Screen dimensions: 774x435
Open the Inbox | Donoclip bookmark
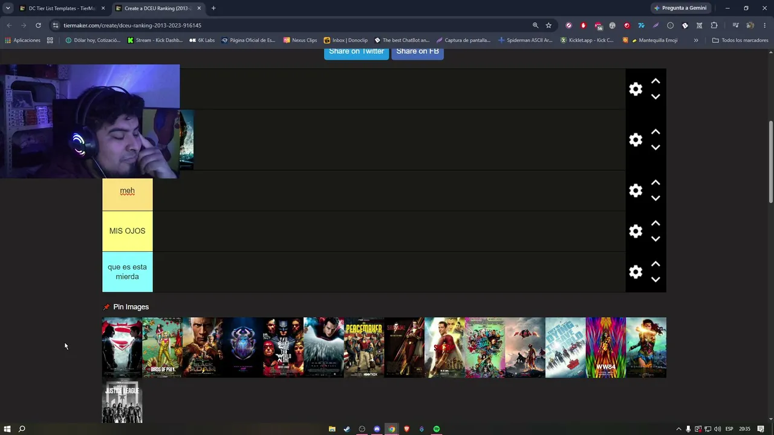pyautogui.click(x=345, y=40)
